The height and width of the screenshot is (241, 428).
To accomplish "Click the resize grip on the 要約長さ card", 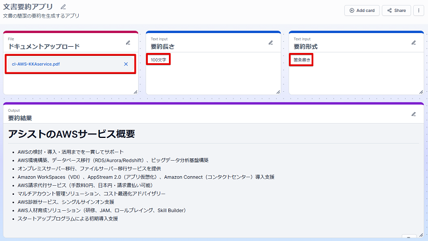I will tap(278, 91).
